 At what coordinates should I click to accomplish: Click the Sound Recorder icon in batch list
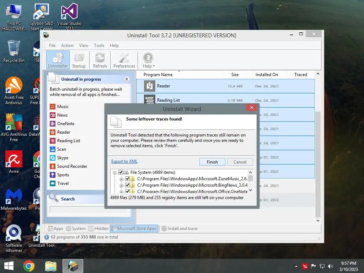[x=53, y=166]
